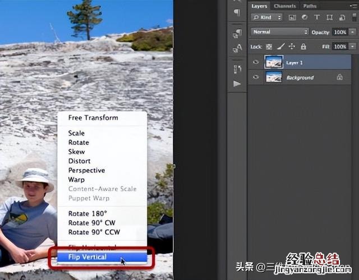The image size is (359, 280).
Task: Click the smart object filter icon
Action: (x=341, y=18)
